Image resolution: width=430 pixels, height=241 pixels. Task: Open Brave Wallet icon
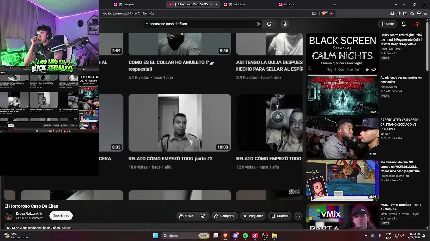tap(405, 13)
